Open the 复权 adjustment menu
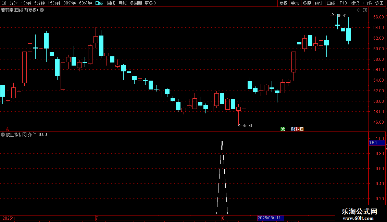Screen dimensions: 387x222 click(x=283, y=3)
